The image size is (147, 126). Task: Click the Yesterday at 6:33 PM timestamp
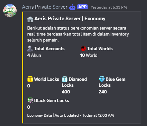tap(109, 7)
